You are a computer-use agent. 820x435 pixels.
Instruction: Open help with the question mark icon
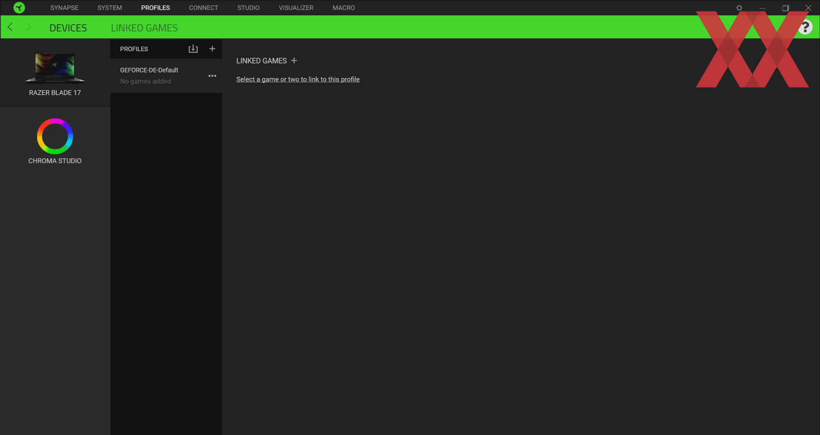[x=805, y=27]
